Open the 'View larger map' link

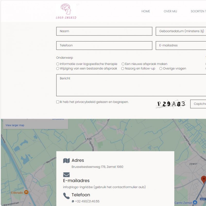[x=15, y=125]
